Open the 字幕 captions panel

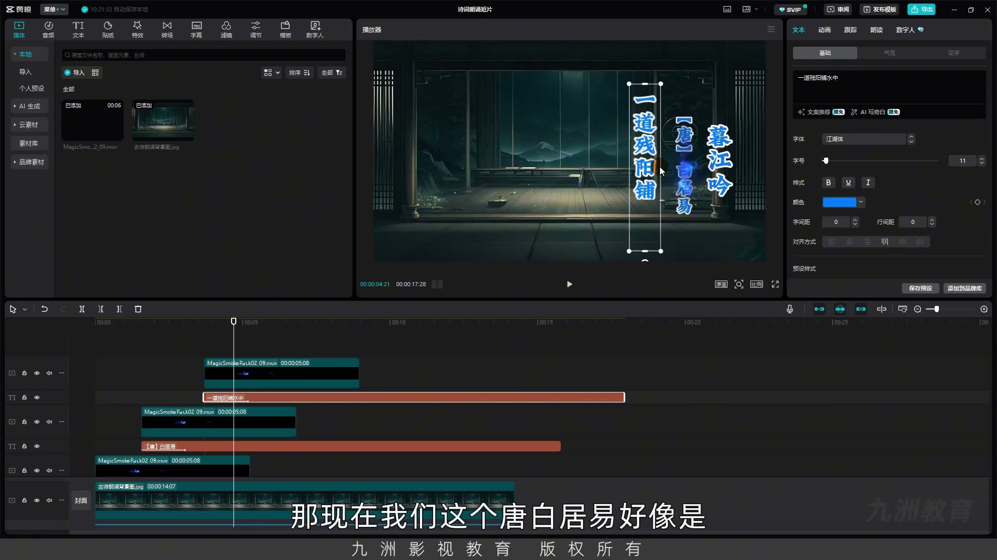196,30
